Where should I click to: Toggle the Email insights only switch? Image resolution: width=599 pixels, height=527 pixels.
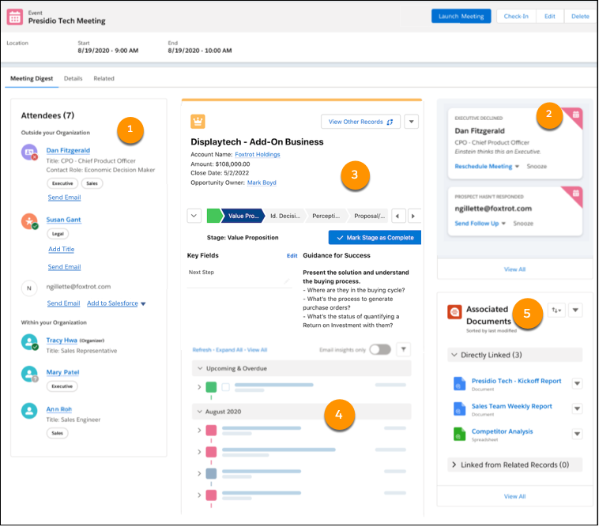[380, 349]
